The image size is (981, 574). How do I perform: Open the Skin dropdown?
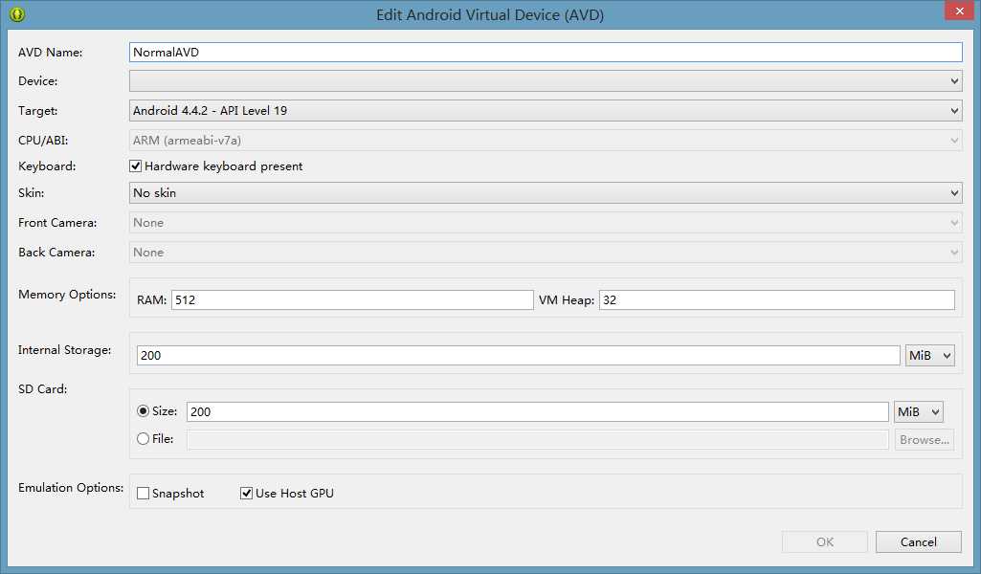(545, 192)
